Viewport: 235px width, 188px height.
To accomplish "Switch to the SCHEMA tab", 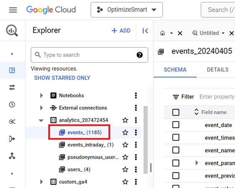I will click(x=175, y=70).
